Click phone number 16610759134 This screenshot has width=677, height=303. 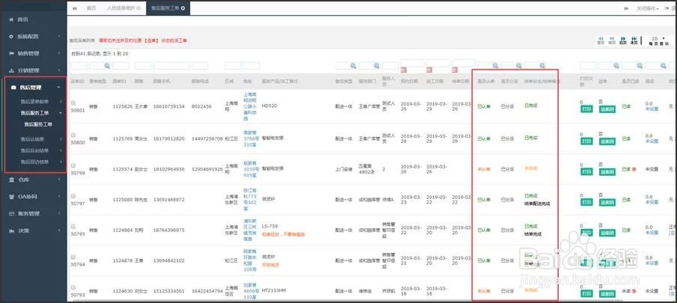point(169,106)
